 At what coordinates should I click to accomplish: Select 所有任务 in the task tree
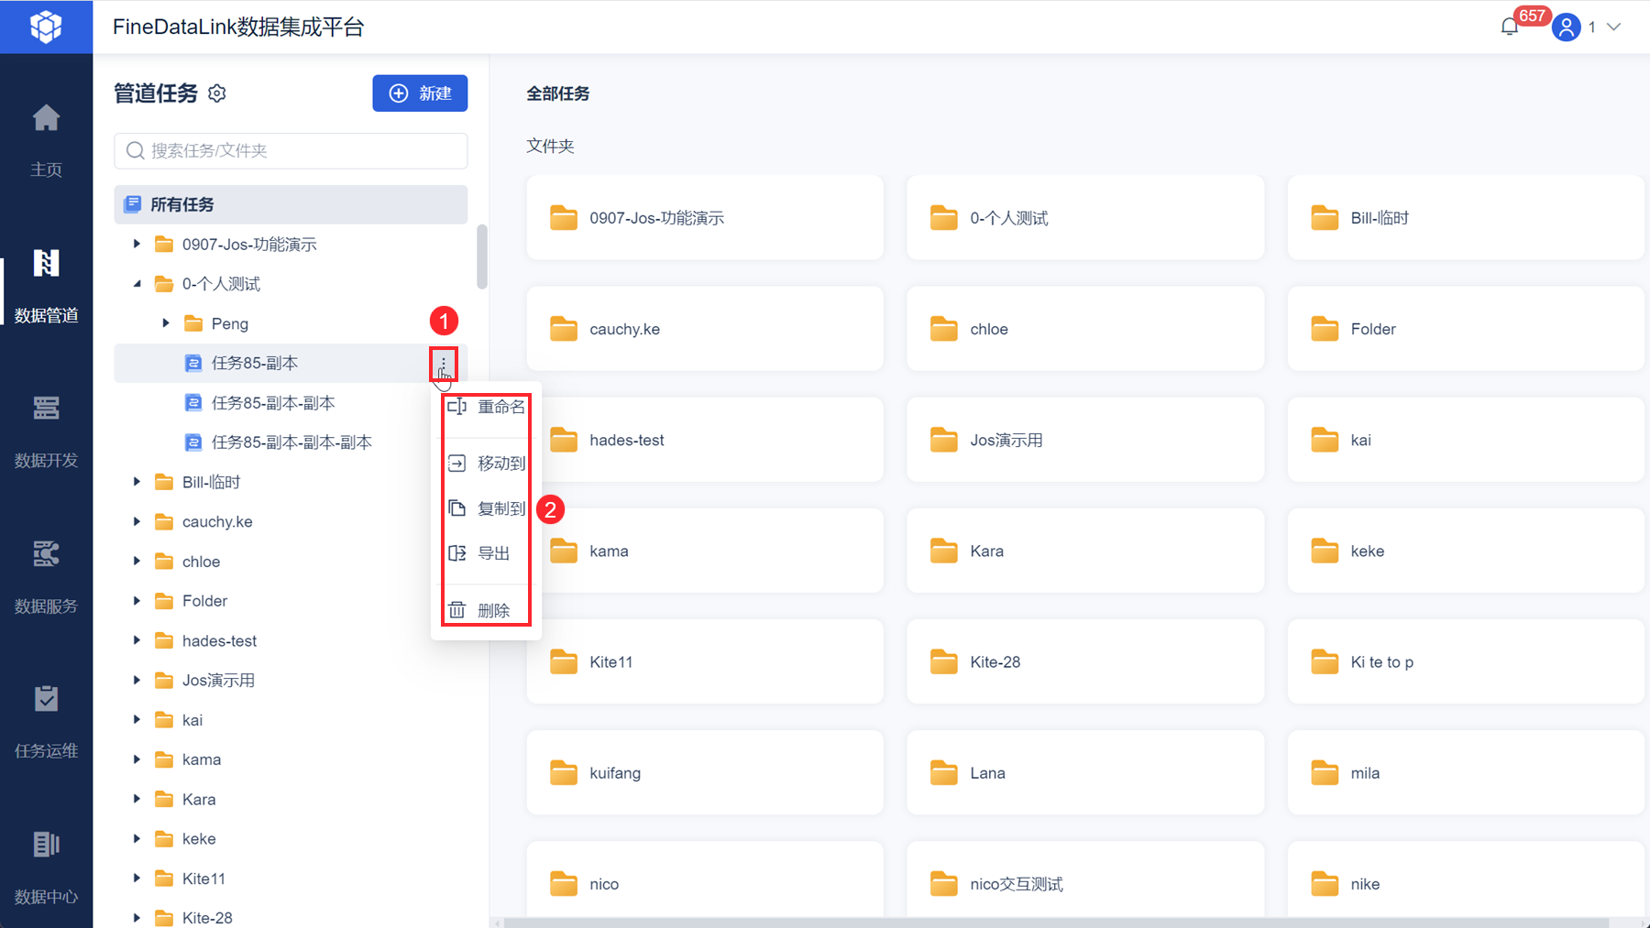click(291, 204)
